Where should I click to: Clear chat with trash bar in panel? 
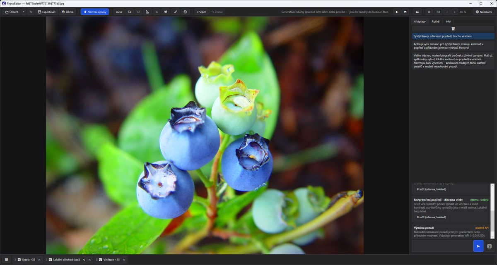coord(453,29)
